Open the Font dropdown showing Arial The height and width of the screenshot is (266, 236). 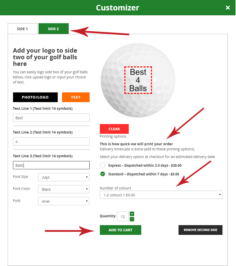(64, 201)
